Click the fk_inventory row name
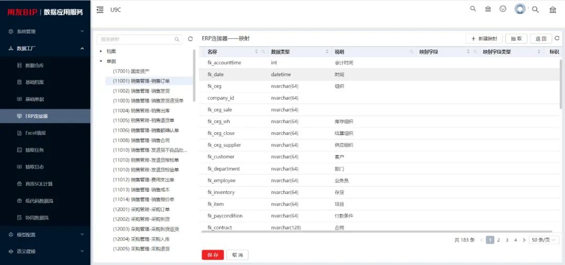The image size is (565, 265). (x=221, y=192)
